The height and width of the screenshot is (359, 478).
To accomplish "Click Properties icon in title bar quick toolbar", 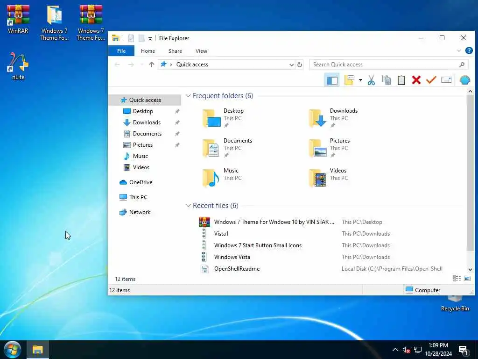I will [x=131, y=38].
